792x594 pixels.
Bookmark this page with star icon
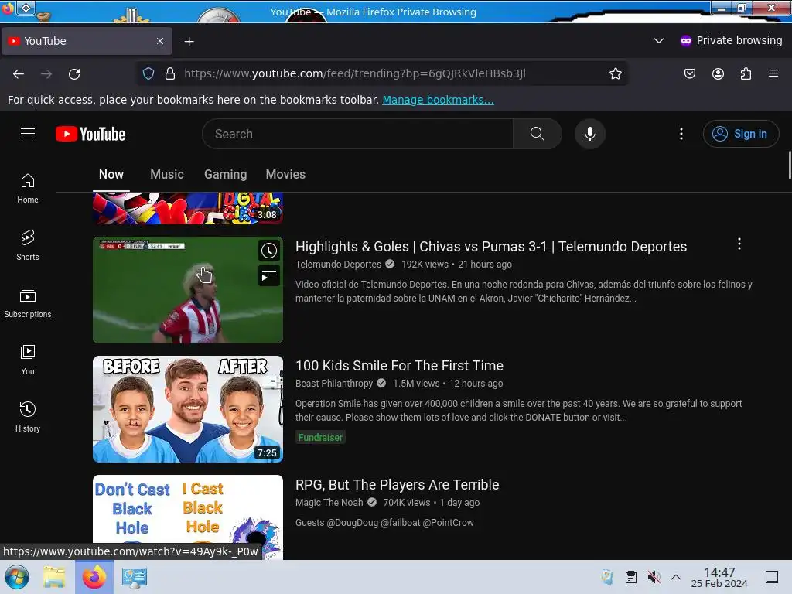pyautogui.click(x=615, y=73)
